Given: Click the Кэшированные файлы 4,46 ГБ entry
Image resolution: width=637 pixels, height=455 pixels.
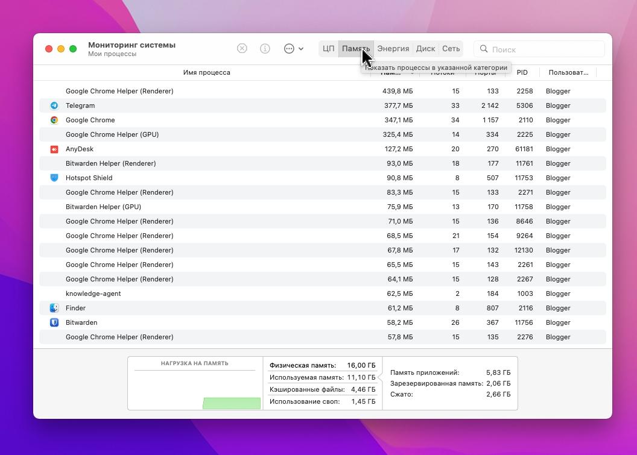Looking at the screenshot, I should [x=323, y=390].
